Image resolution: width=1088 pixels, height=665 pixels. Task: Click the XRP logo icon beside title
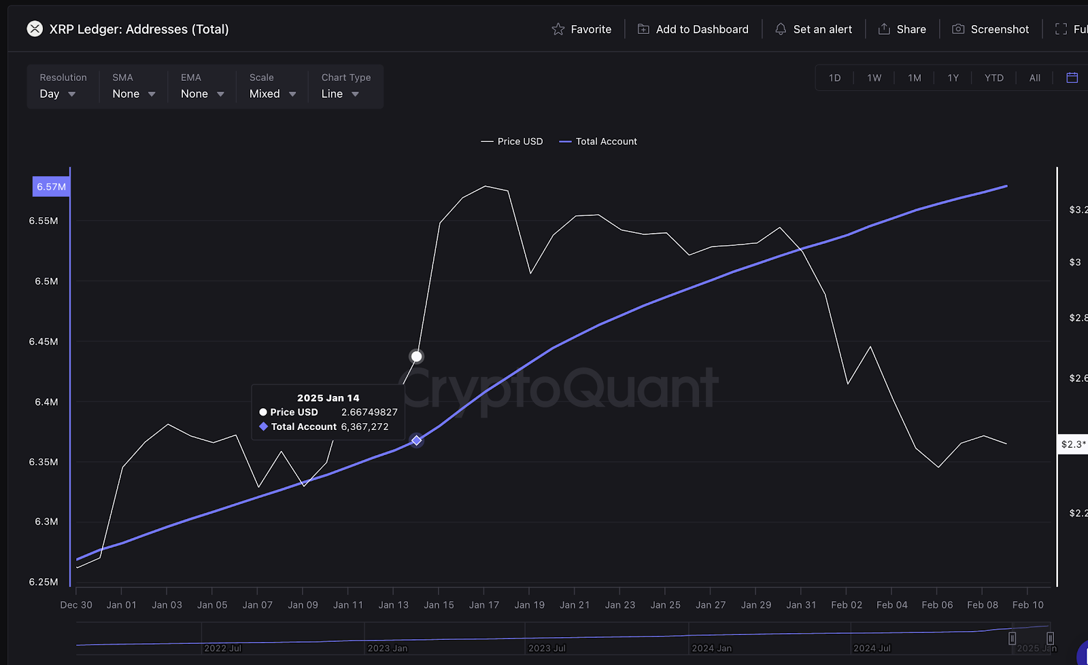35,29
